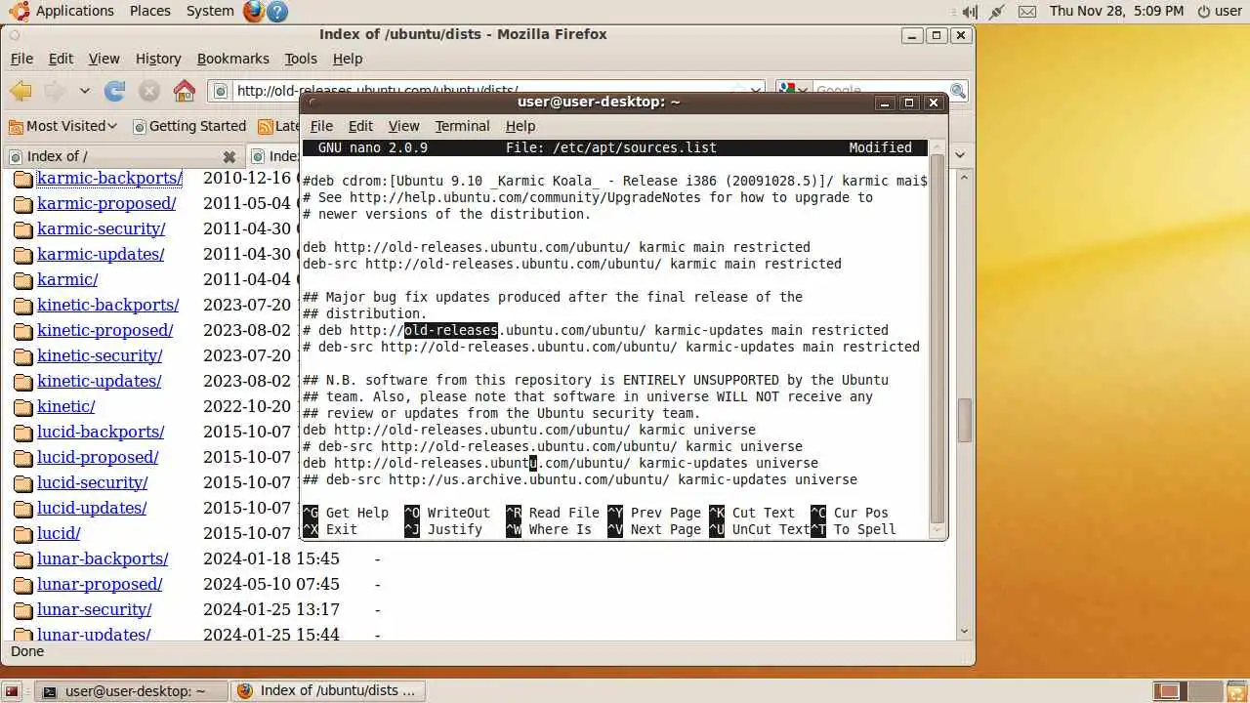Open the karmic-updates/ link
Image resolution: width=1250 pixels, height=703 pixels.
(101, 254)
